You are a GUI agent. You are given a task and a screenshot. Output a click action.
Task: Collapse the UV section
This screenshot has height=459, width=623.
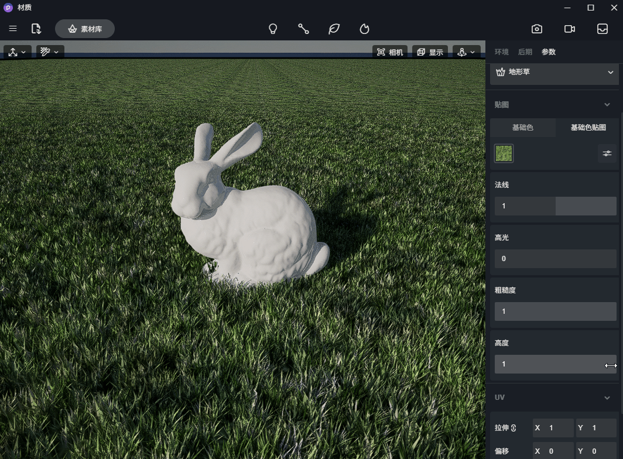pyautogui.click(x=607, y=398)
